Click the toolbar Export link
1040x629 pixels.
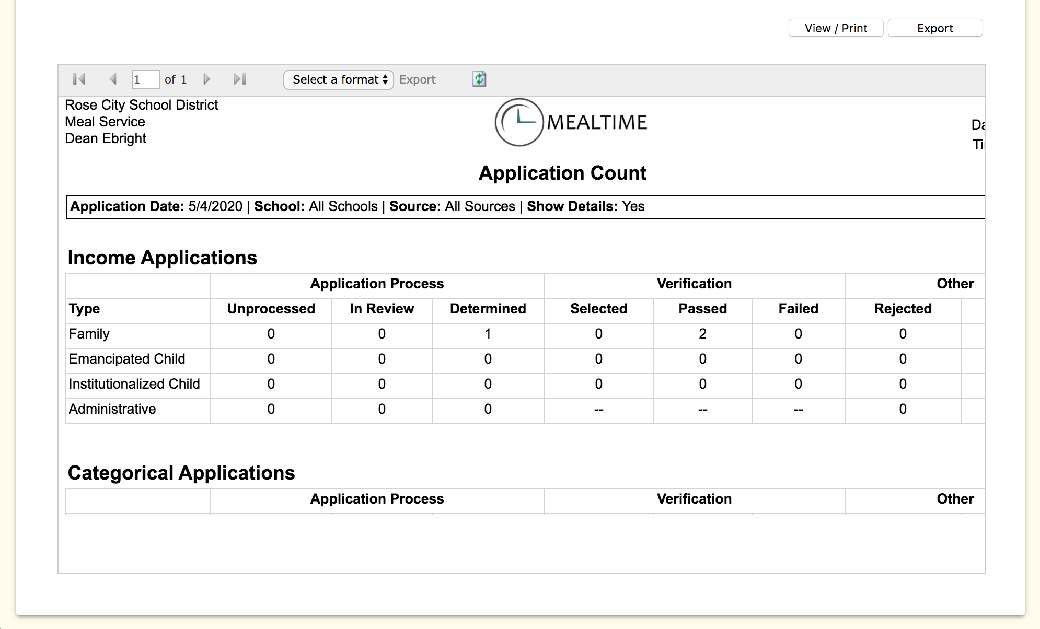click(417, 79)
